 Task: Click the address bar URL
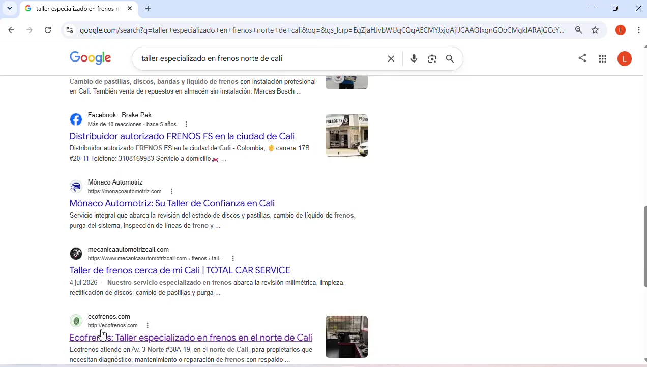pos(322,30)
